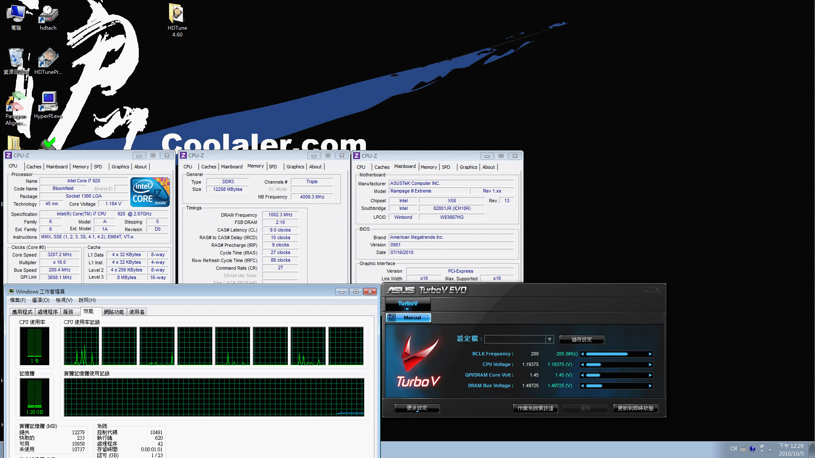Open the 設定檔 profile dropdown arrow
The height and width of the screenshot is (458, 815).
(x=550, y=339)
